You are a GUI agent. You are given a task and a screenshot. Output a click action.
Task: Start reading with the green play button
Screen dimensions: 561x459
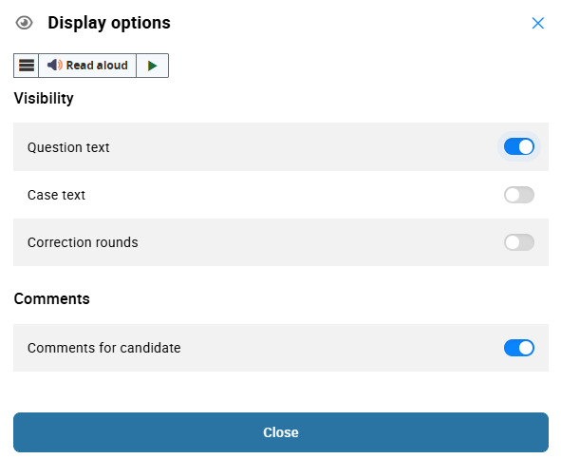(153, 66)
